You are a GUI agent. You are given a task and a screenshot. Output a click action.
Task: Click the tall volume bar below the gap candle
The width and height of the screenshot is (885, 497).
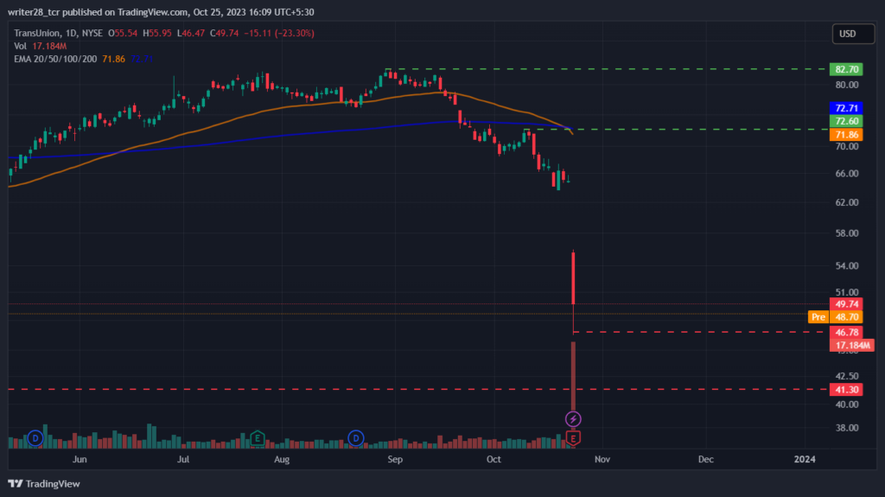(x=574, y=376)
